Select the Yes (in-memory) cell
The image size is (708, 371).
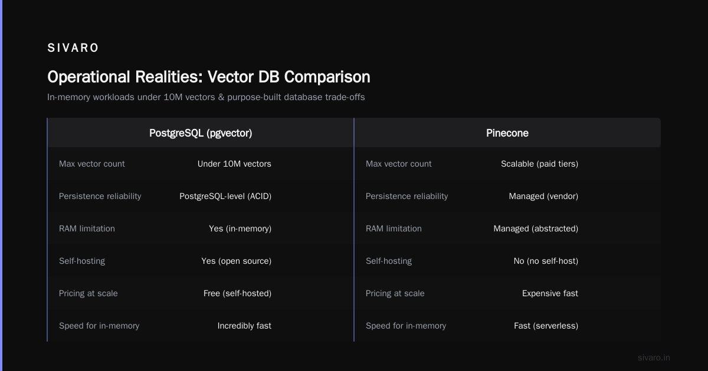[x=240, y=228]
